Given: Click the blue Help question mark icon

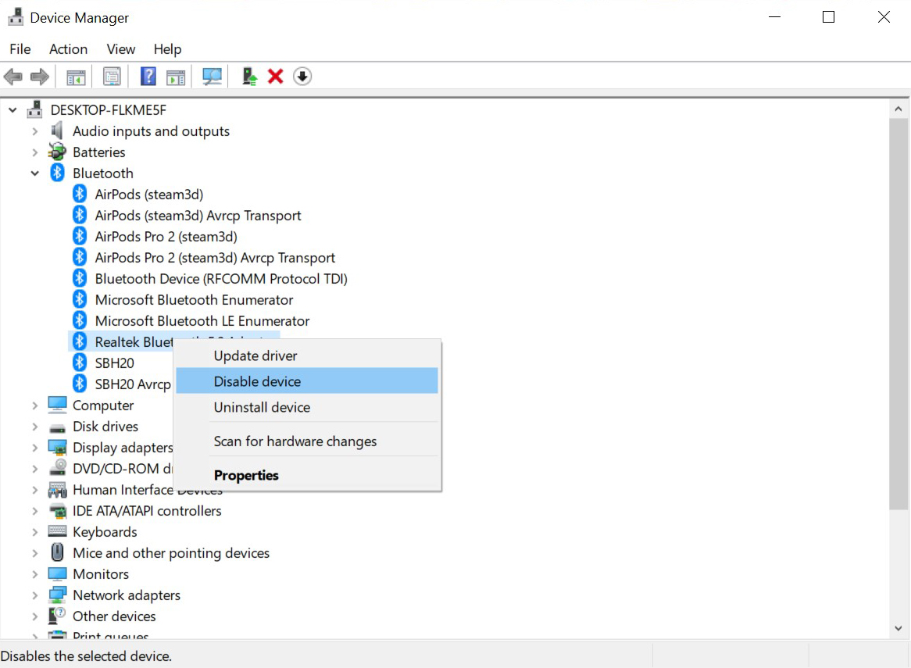Looking at the screenshot, I should (x=148, y=77).
